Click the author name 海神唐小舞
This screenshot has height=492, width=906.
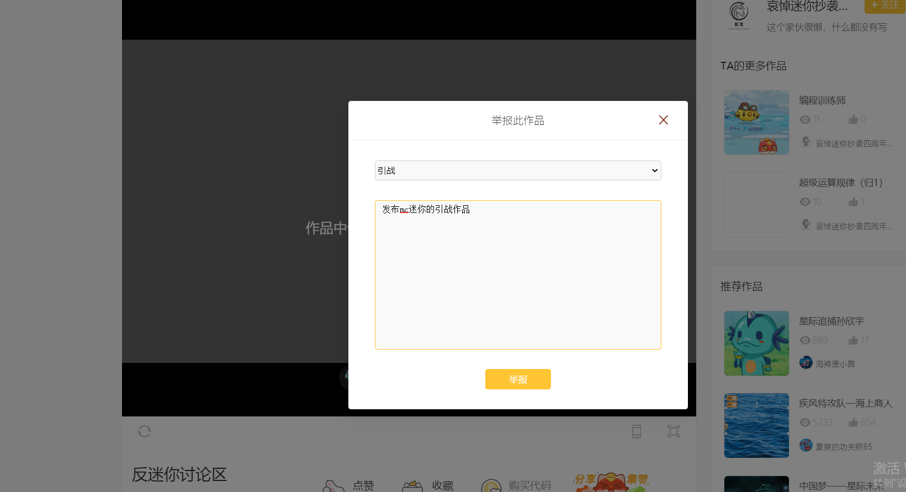[835, 364]
